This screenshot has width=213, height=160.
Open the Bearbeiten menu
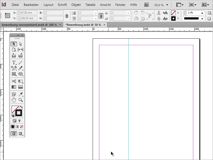31,5
